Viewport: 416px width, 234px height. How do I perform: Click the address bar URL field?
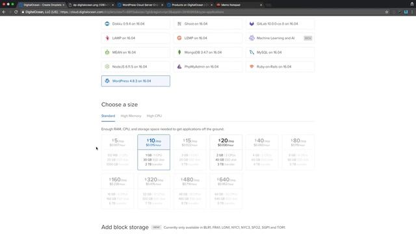pos(201,12)
